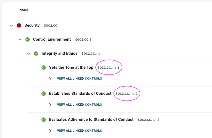Open View All Linked Controls for SOC2.CC.1.1.2
This screenshot has height=138, width=212.
point(79,105)
